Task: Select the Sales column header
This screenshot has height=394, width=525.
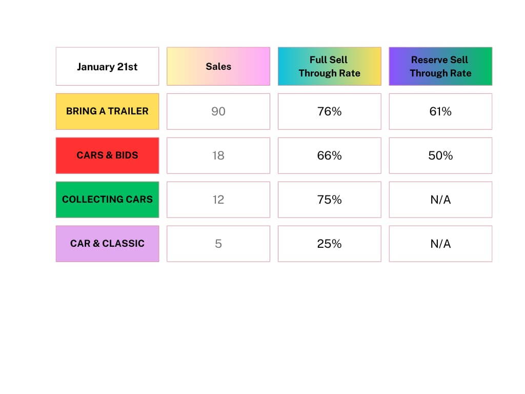Action: pyautogui.click(x=218, y=66)
